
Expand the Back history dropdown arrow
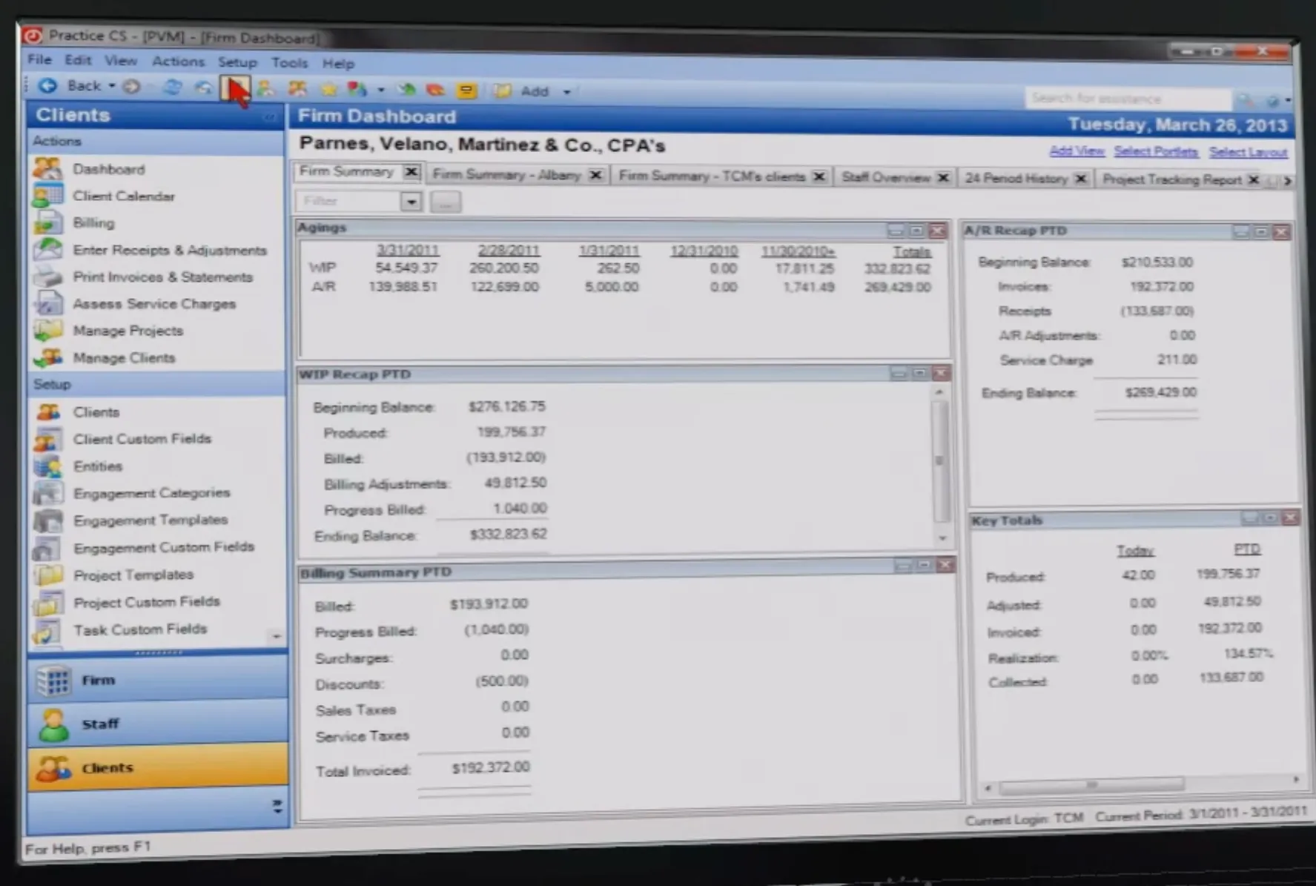(112, 86)
